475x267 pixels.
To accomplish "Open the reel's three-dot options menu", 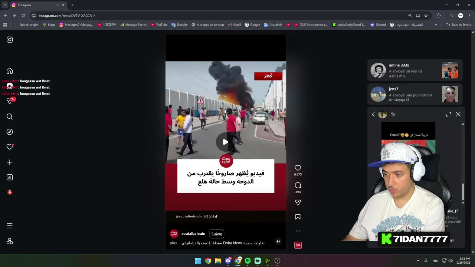I will point(298,231).
